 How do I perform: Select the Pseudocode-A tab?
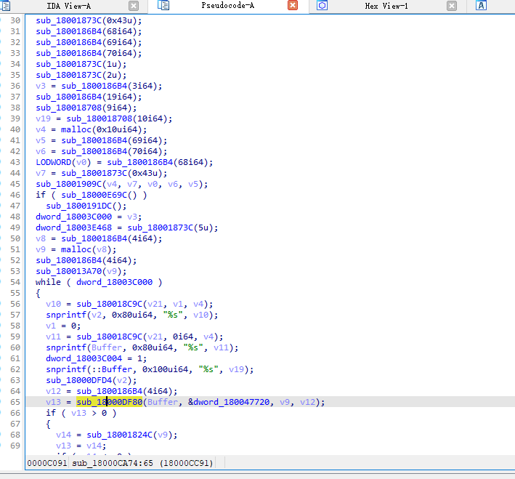pos(227,6)
